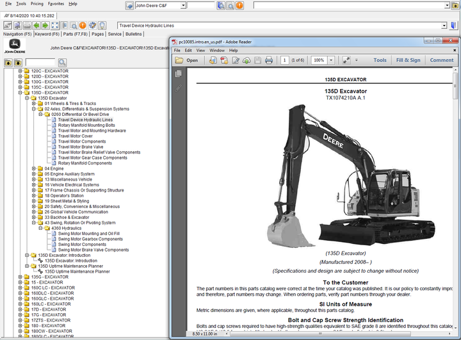The image size is (461, 340).
Task: Select Travel Motor Cover tree item
Action: click(x=76, y=136)
